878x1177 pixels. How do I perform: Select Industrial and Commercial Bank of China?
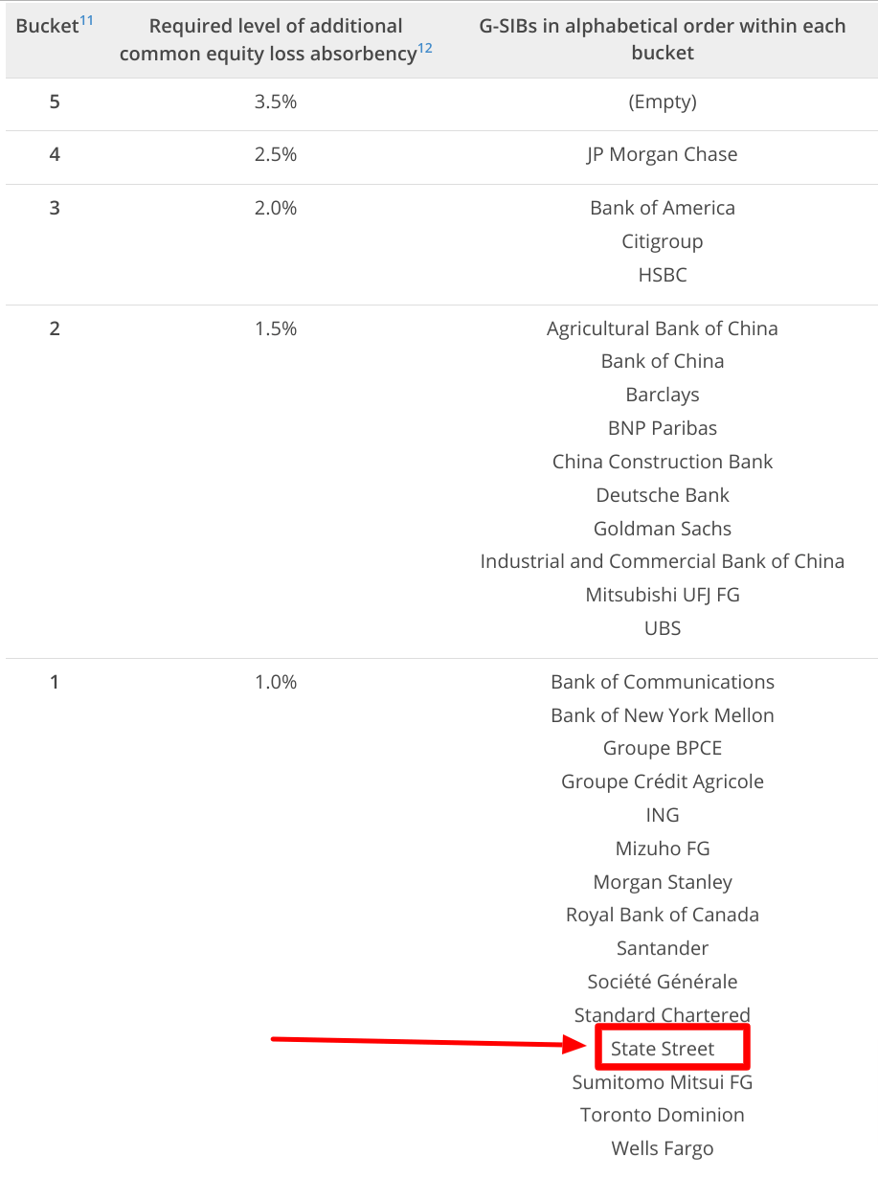[663, 561]
